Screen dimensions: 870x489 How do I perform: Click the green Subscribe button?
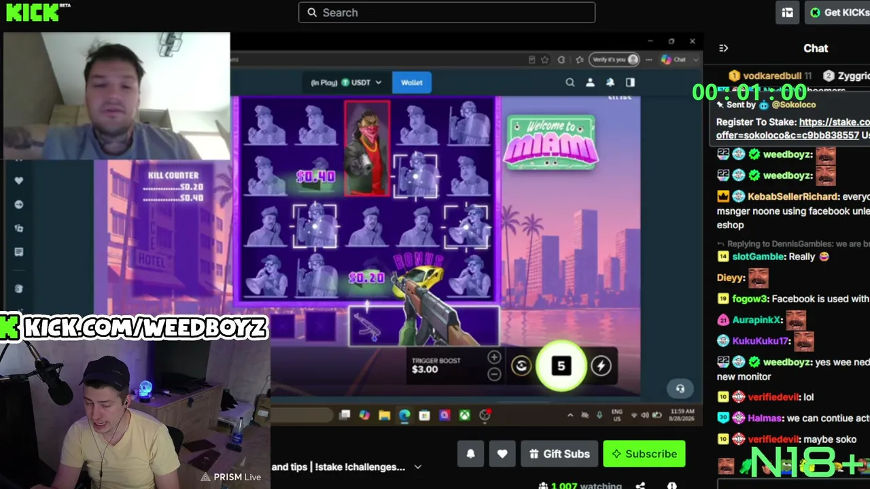point(644,454)
